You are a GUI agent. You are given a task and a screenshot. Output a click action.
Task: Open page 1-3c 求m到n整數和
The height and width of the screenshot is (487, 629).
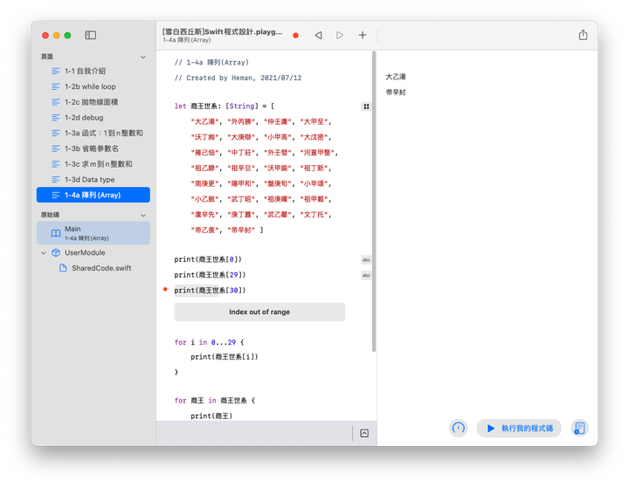[x=93, y=164]
